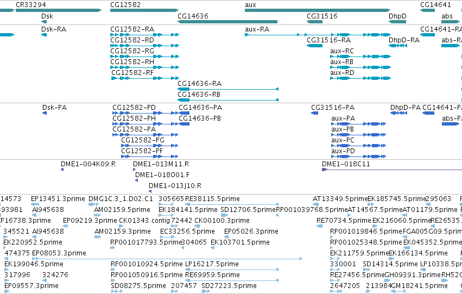Click the CG12582-RF transcript label
The height and width of the screenshot is (294, 462).
tap(132, 73)
